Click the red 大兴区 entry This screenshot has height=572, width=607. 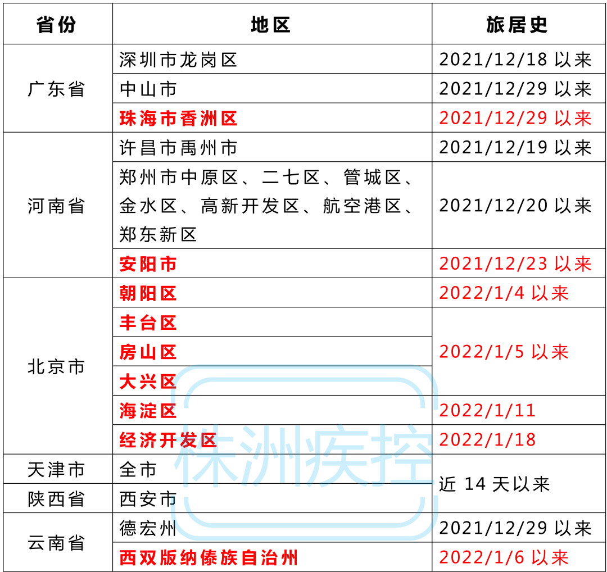click(148, 382)
